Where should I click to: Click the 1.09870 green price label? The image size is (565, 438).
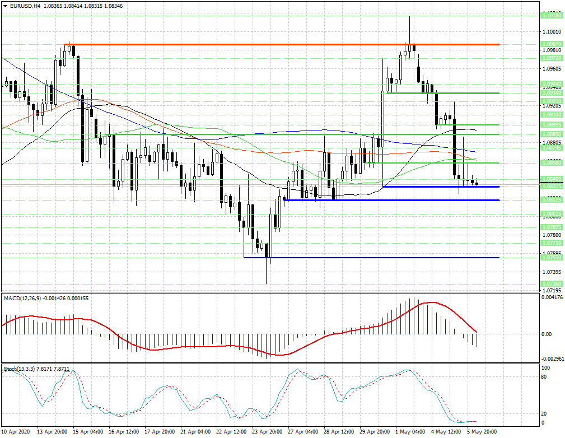point(552,44)
